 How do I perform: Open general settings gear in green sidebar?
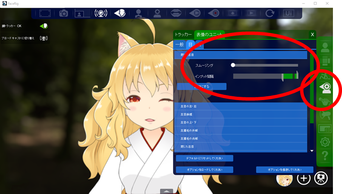(325, 142)
